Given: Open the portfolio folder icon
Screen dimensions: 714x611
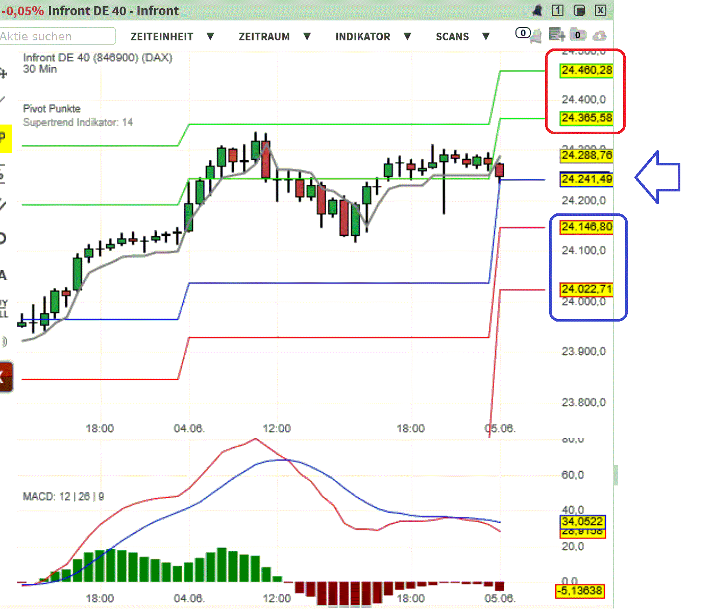Looking at the screenshot, I should 578,35.
